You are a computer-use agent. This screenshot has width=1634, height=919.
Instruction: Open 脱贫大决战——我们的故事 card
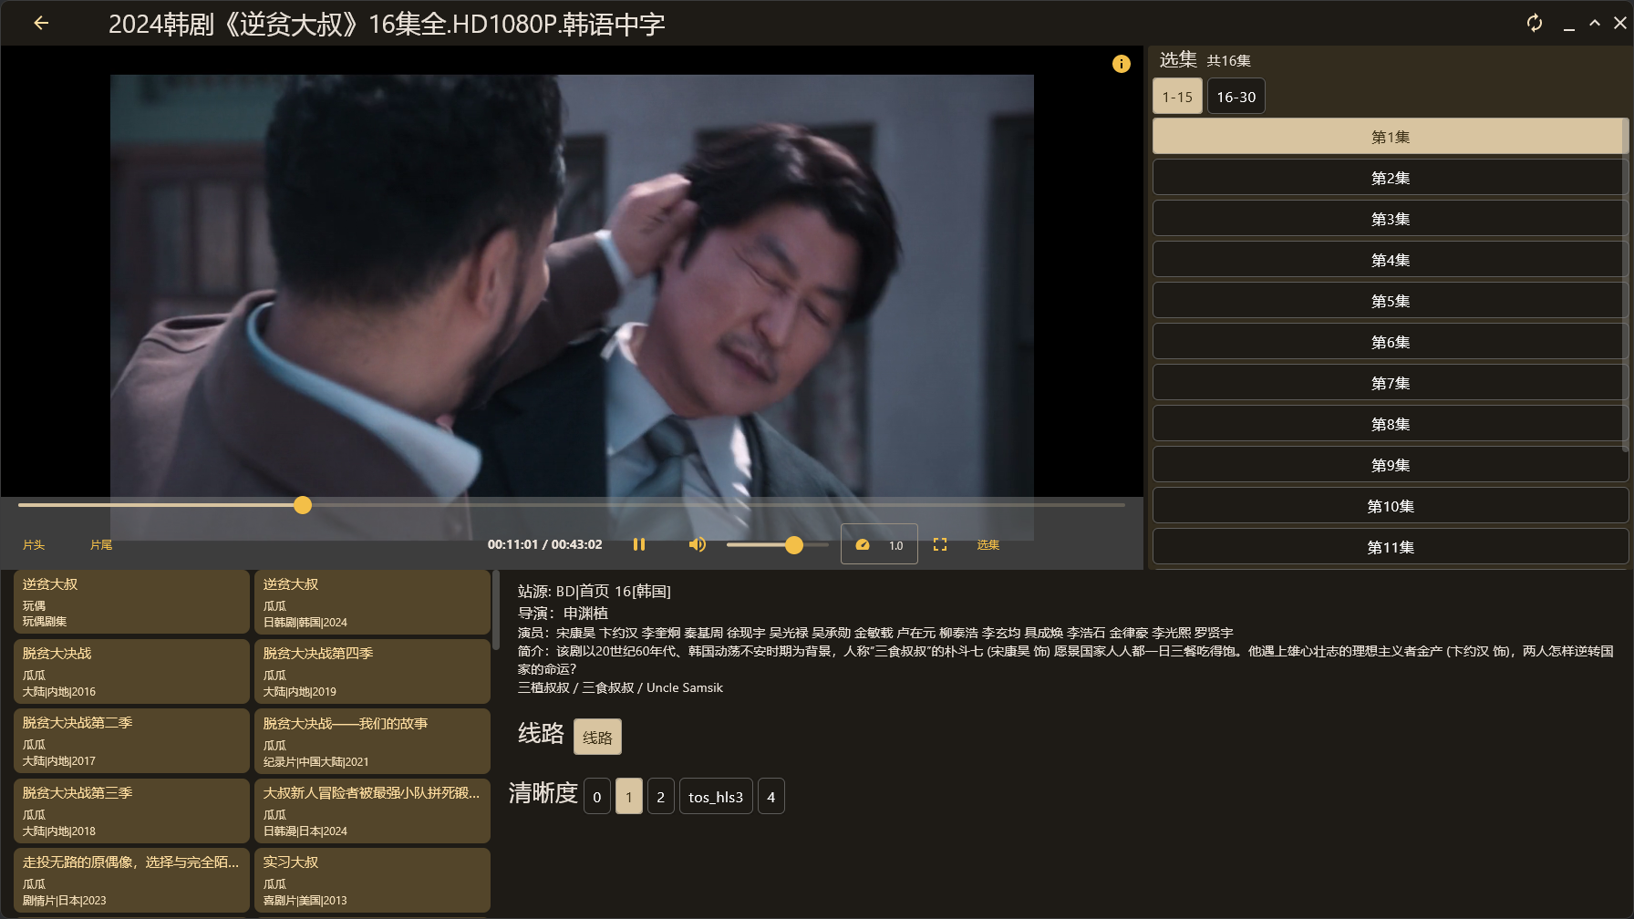(x=372, y=740)
